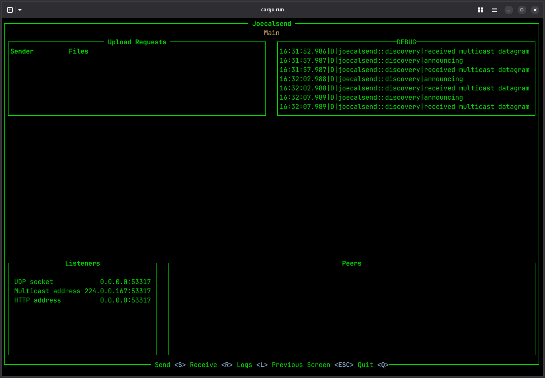Viewport: 545px width, 378px height.
Task: Click the UDP socket 0.0.0.0:53317 value
Action: coord(125,282)
